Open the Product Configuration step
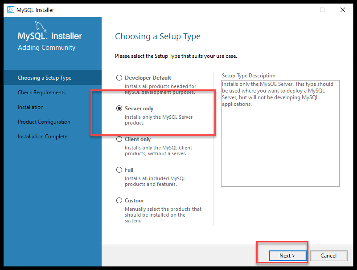The image size is (357, 270). 44,122
